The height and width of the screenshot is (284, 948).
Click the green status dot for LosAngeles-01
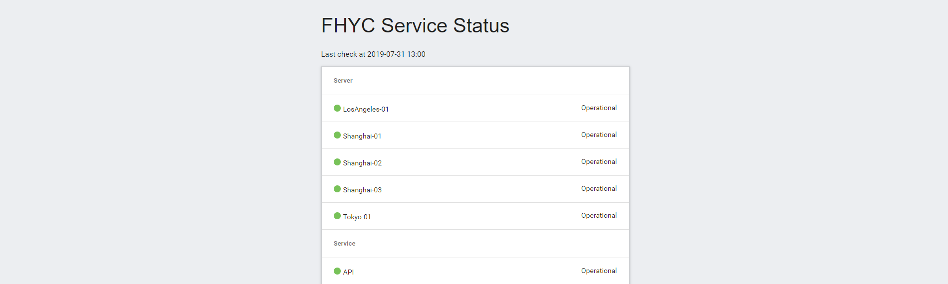pos(337,108)
